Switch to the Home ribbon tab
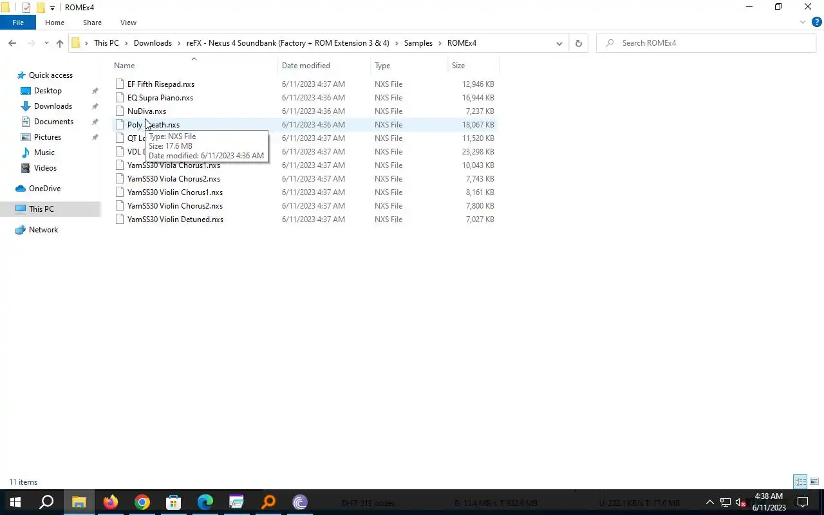The width and height of the screenshot is (824, 515). [x=55, y=23]
